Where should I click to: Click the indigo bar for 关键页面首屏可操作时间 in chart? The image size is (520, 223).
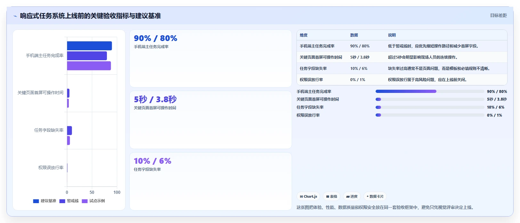[68, 93]
